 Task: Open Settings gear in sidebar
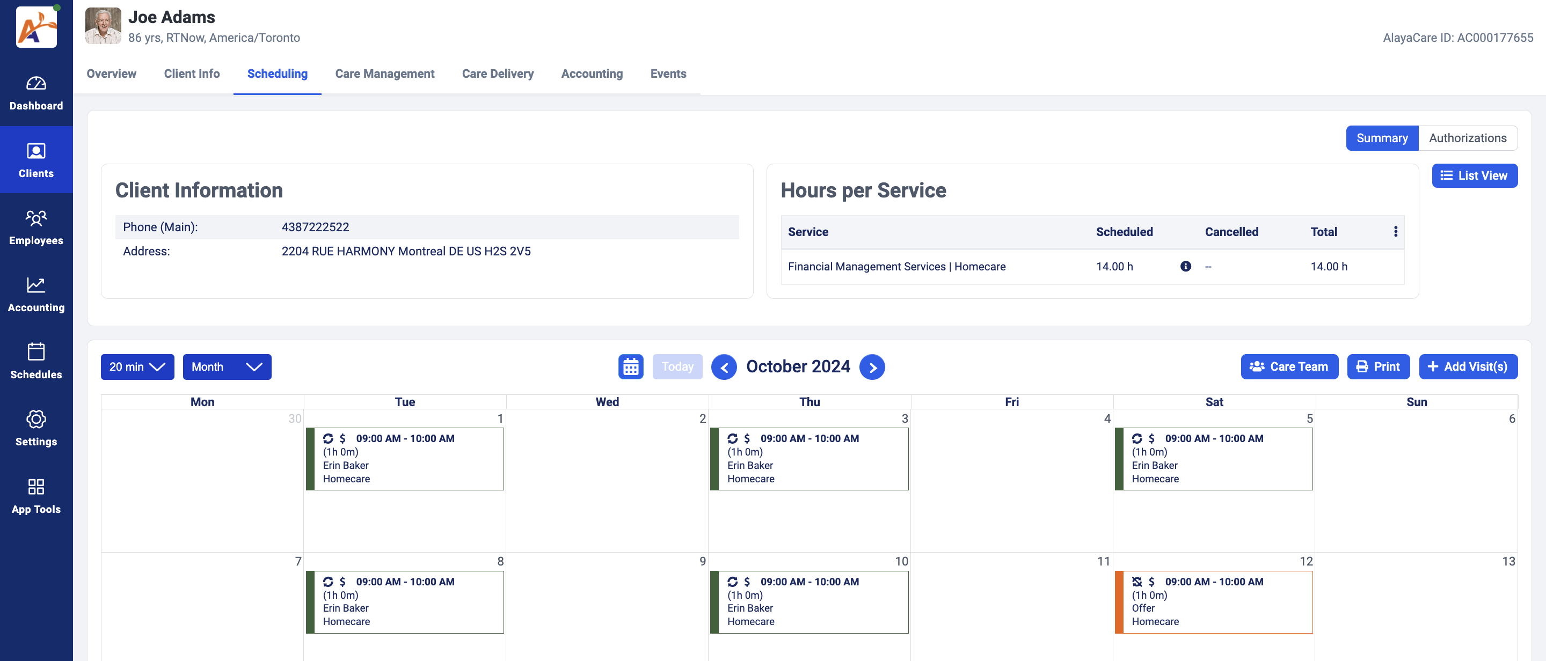pos(36,428)
